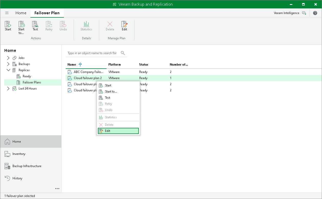
Task: Select the Ready tree item under Replicas
Action: click(27, 76)
